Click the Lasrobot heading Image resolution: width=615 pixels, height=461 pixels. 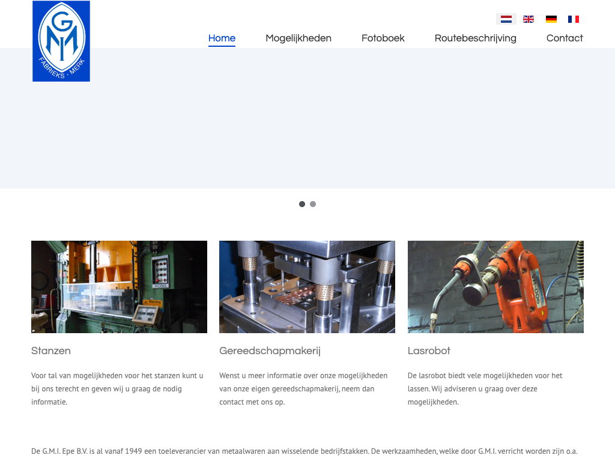429,351
